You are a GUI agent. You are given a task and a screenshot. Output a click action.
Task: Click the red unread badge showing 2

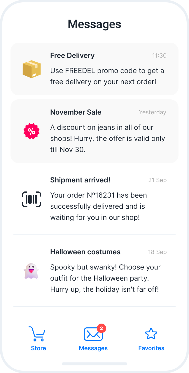[101, 328]
